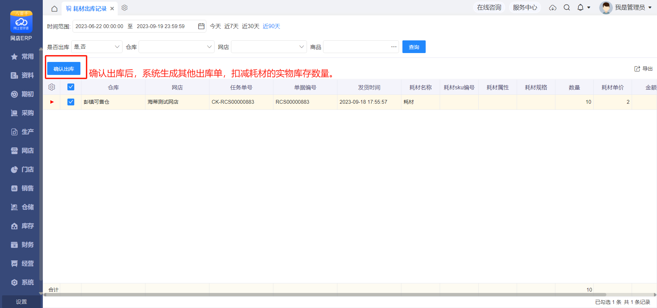Open the search magnifier icon
The image size is (657, 308).
click(567, 8)
